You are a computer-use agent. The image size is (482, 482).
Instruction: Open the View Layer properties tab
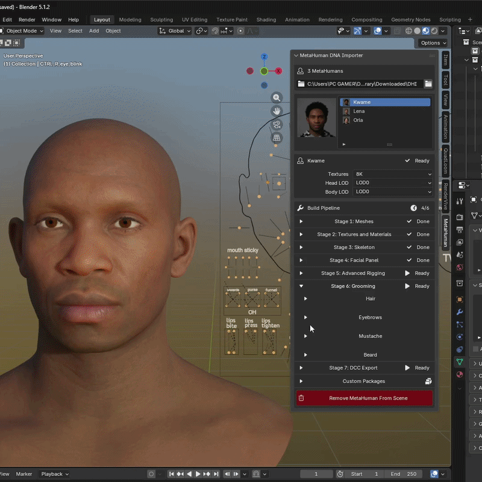[x=460, y=242]
